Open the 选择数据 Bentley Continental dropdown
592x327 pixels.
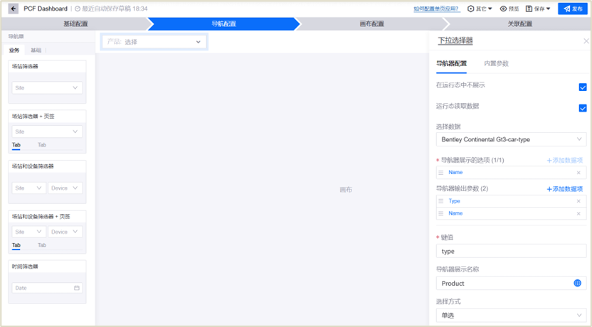[510, 139]
